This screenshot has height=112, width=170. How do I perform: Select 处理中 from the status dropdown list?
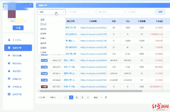coord(43,34)
